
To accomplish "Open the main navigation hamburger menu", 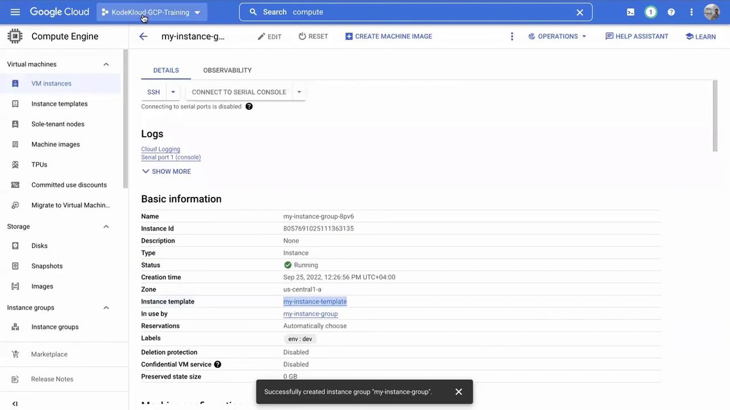I will coord(15,12).
